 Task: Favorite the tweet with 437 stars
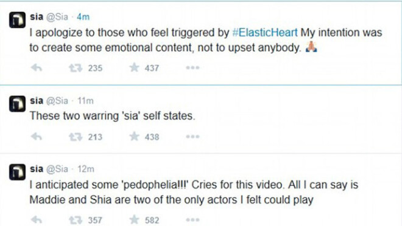click(x=134, y=68)
